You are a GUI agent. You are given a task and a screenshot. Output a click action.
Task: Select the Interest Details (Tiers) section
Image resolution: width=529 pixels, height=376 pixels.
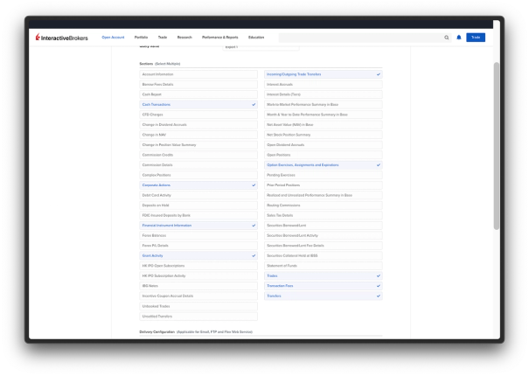tap(324, 94)
